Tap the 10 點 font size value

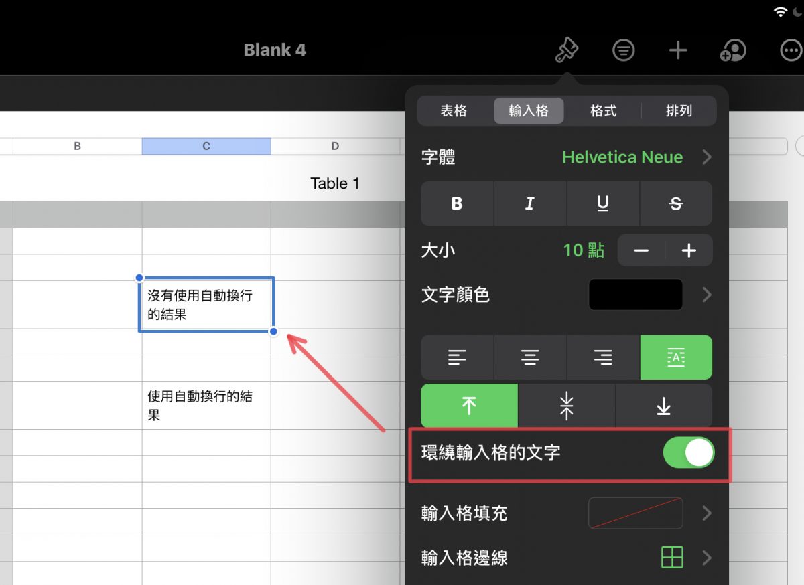pyautogui.click(x=584, y=250)
